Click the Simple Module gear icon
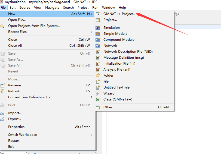The height and width of the screenshot is (154, 221). (98, 34)
